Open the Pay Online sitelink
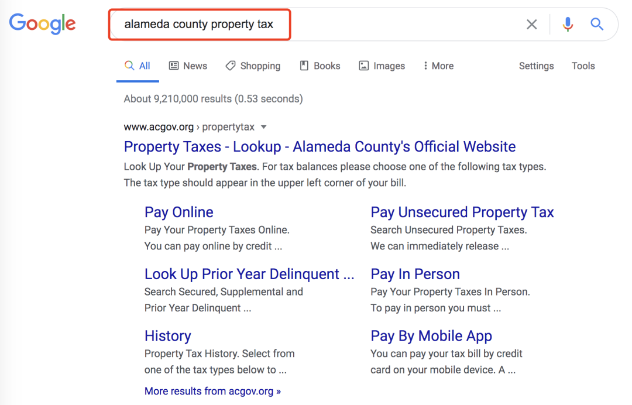Screen dimensions: 632x405 [178, 212]
